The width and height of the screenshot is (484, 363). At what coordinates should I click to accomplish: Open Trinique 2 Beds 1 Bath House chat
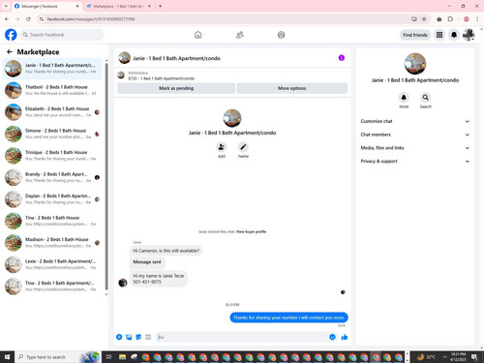click(52, 156)
